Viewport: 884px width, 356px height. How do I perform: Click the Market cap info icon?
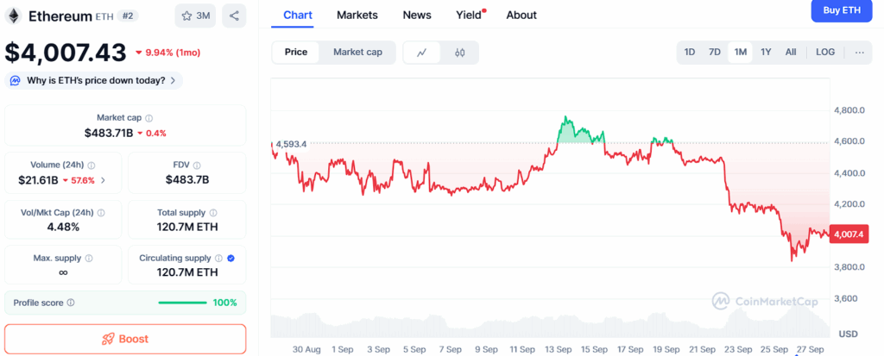149,118
